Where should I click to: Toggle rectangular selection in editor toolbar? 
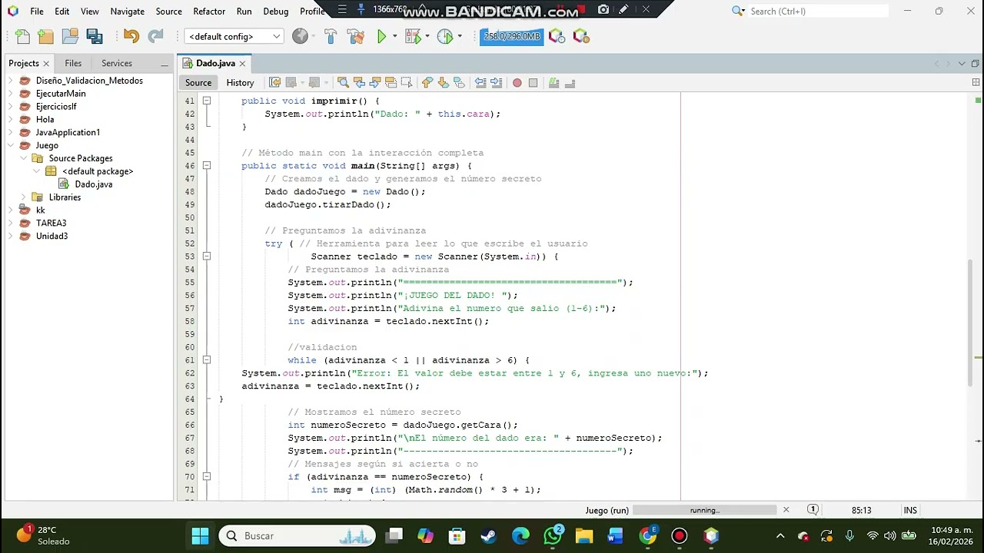tap(406, 82)
